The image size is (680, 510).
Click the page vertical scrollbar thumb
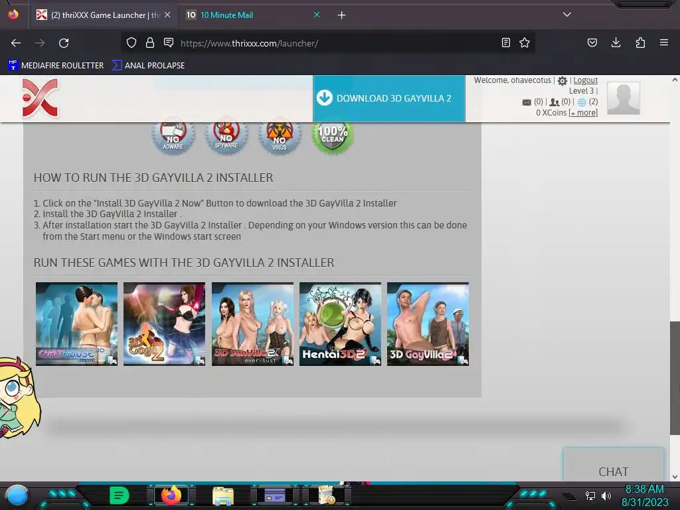click(675, 377)
